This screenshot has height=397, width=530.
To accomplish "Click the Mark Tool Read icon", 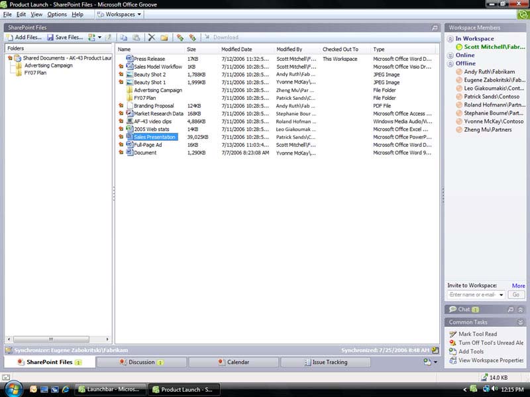I will coord(452,334).
